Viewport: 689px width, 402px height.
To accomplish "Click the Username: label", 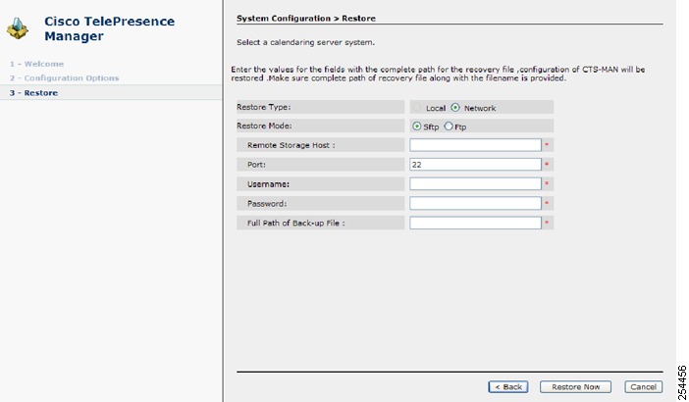I will click(x=269, y=184).
